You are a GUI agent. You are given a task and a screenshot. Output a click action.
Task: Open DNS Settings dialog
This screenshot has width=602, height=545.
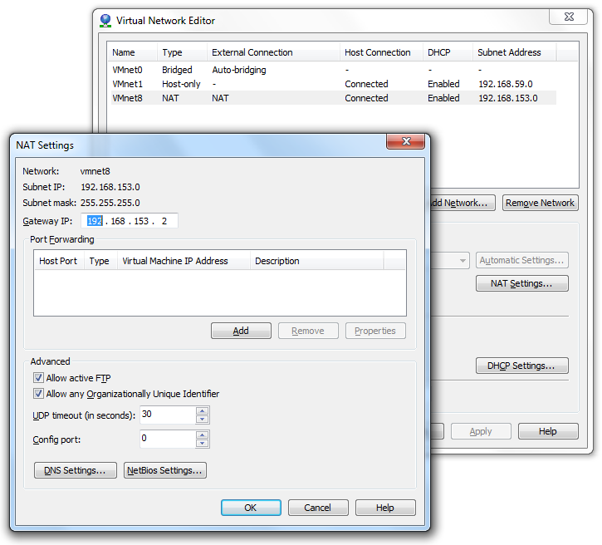point(76,470)
